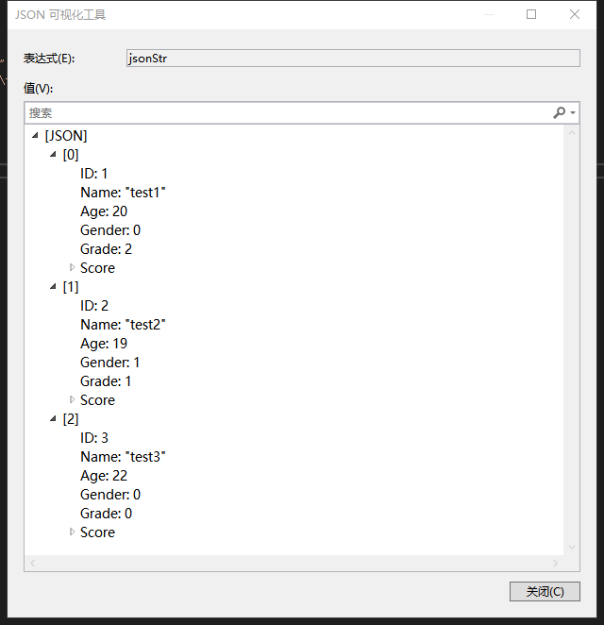Select the [0] node label
Image resolution: width=604 pixels, height=625 pixels.
[x=71, y=155]
